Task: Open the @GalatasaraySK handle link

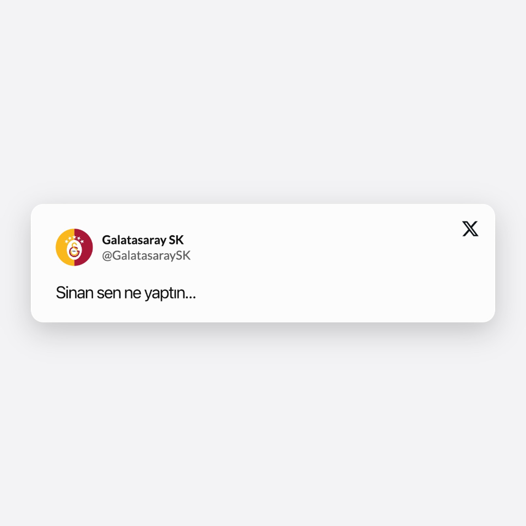Action: [x=146, y=256]
